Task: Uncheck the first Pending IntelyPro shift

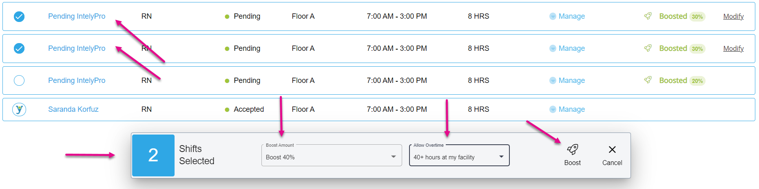Action: pos(19,16)
